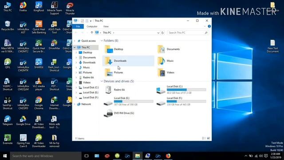Open 4K Video Downloader desktop icon
Viewport: 284px width, 160px height.
click(x=39, y=141)
